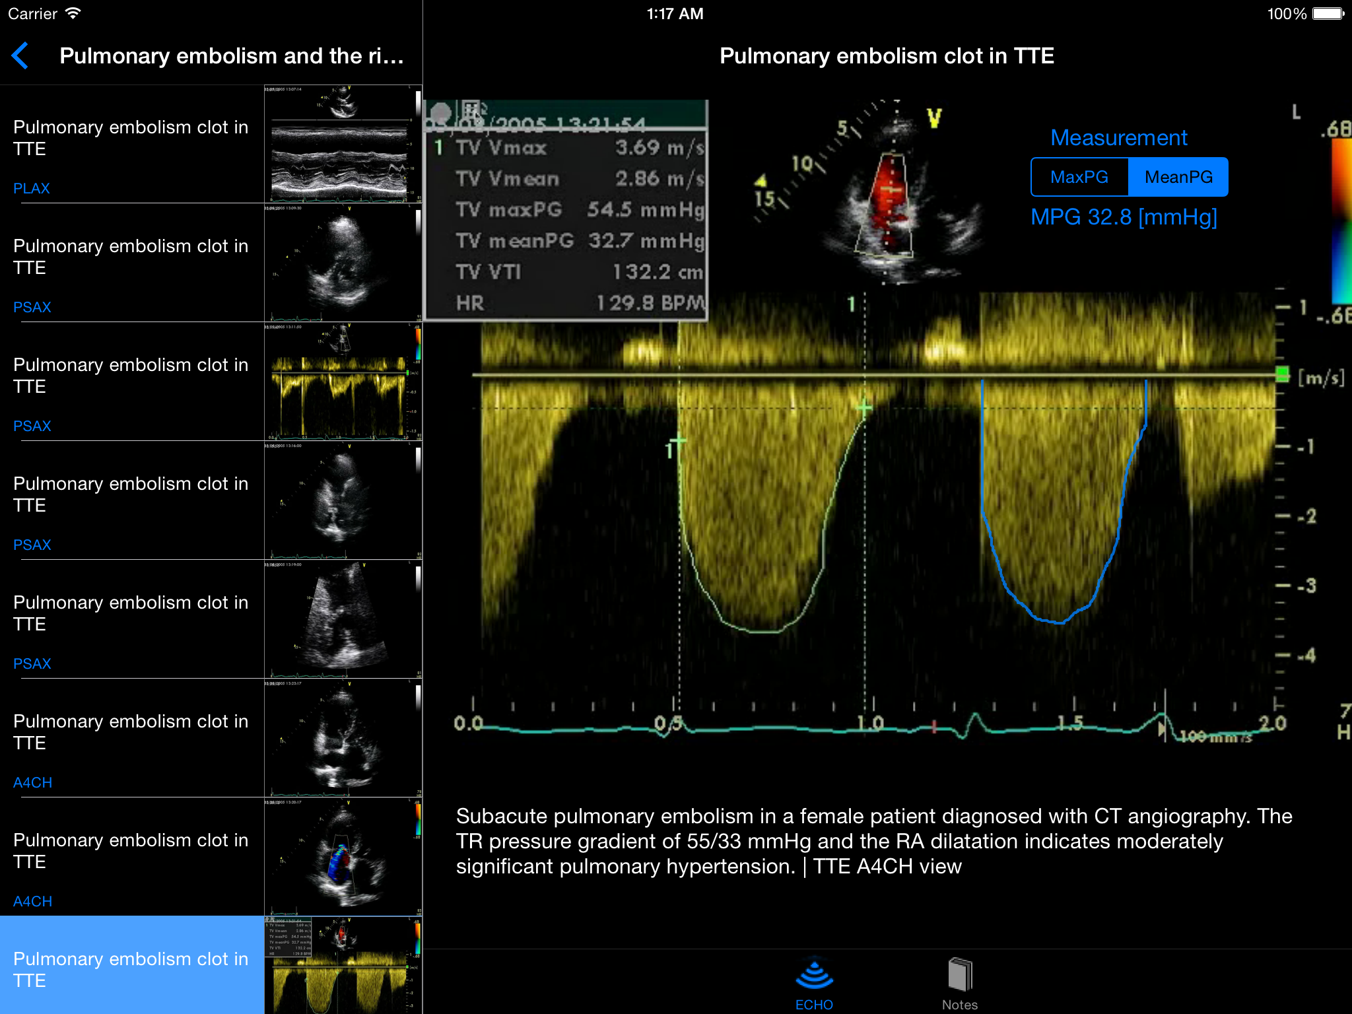Screen dimensions: 1352x1014
Task: Tap the battery indicator icon
Action: click(1328, 14)
